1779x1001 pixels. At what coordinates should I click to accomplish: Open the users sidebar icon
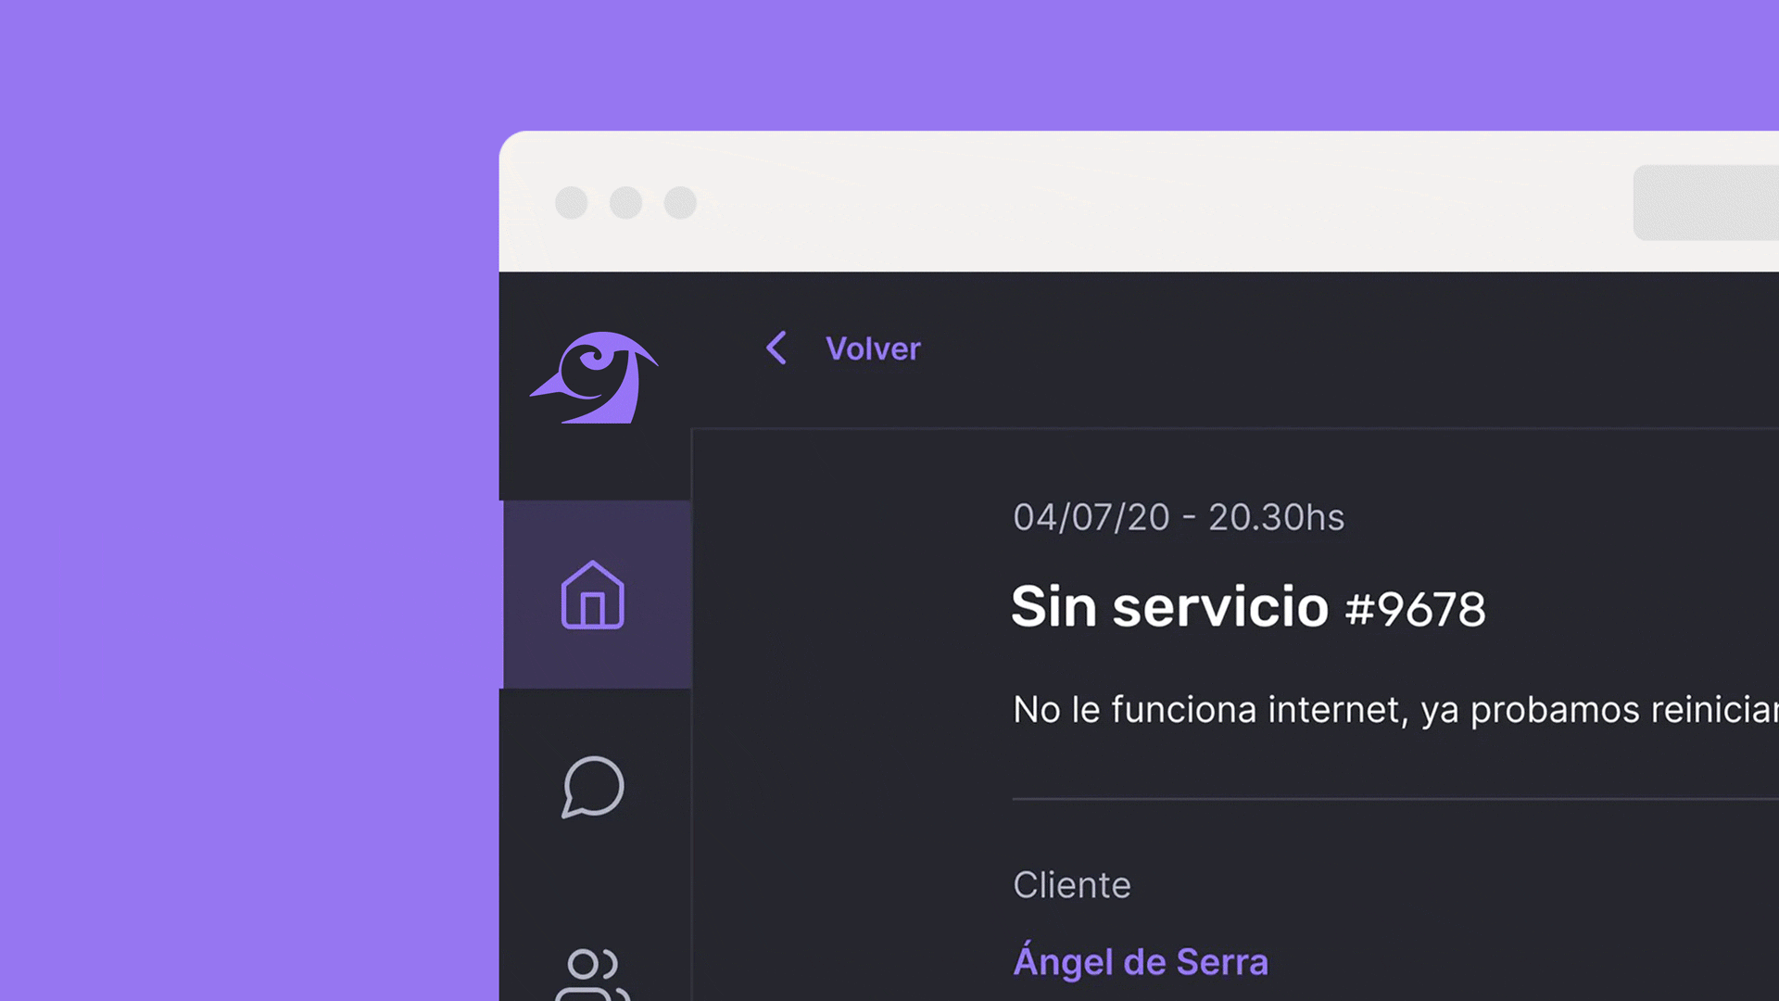click(593, 975)
